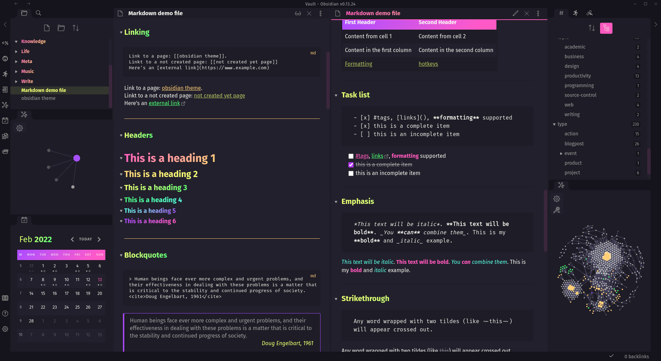
Task: Select the tag pane hash tab
Action: (x=561, y=13)
